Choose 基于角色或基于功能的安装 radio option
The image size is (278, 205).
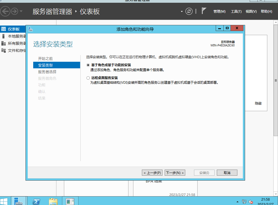coord(88,65)
